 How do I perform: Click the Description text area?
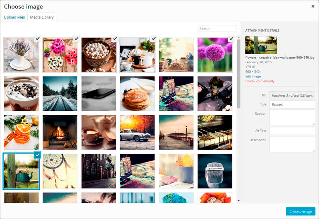pos(291,144)
